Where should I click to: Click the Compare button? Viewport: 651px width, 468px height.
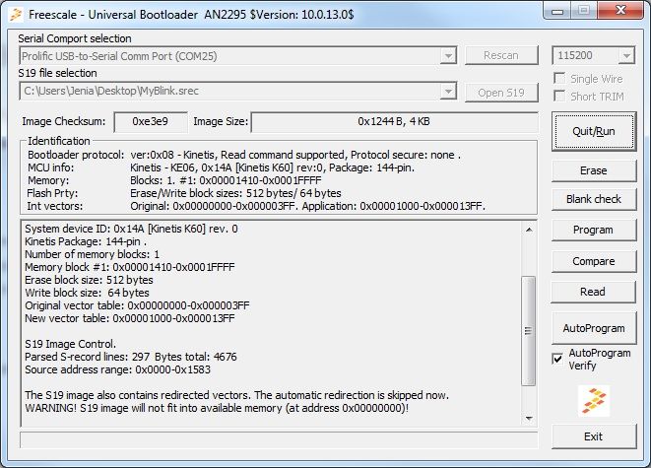click(594, 262)
